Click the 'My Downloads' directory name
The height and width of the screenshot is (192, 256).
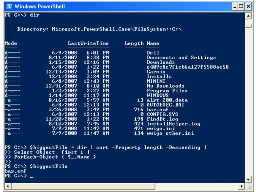[x=165, y=86]
